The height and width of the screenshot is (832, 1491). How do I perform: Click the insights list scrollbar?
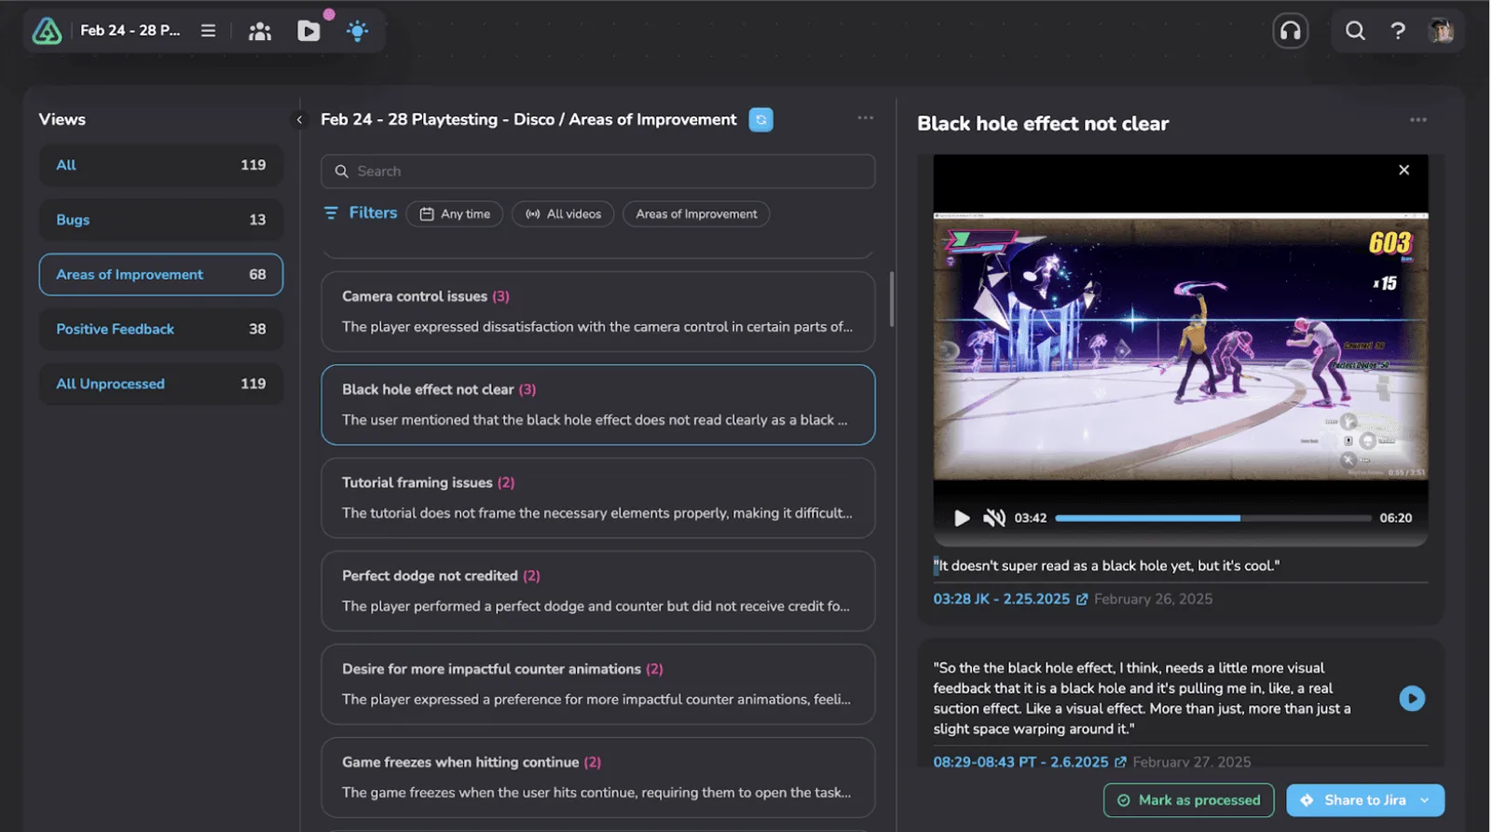(x=892, y=299)
